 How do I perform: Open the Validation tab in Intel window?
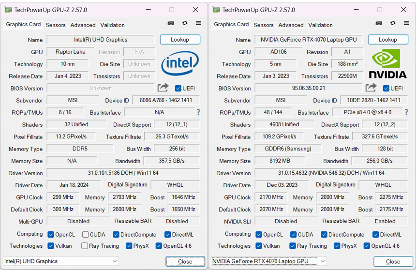(112, 25)
